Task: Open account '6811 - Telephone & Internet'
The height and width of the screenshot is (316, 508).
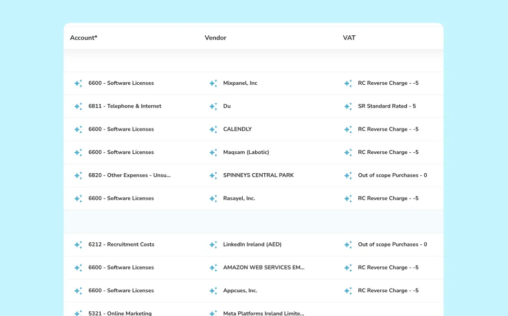Action: 124,106
